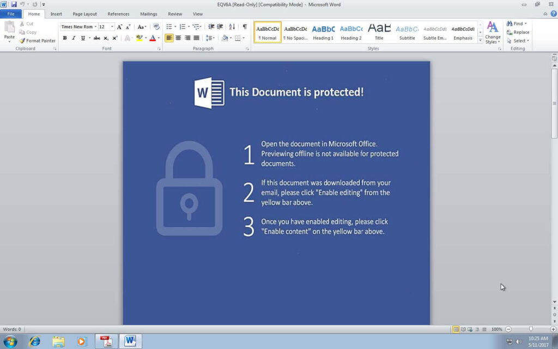
Task: Toggle Italic formatting
Action: click(74, 38)
